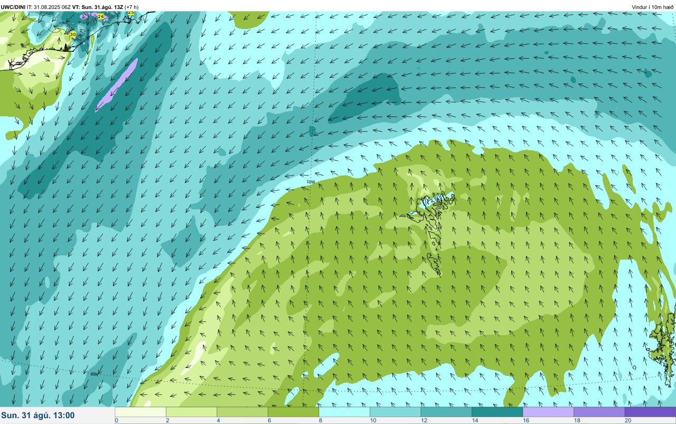Click the yellow '26' wind value label
The width and height of the screenshot is (676, 424).
coord(101,17)
